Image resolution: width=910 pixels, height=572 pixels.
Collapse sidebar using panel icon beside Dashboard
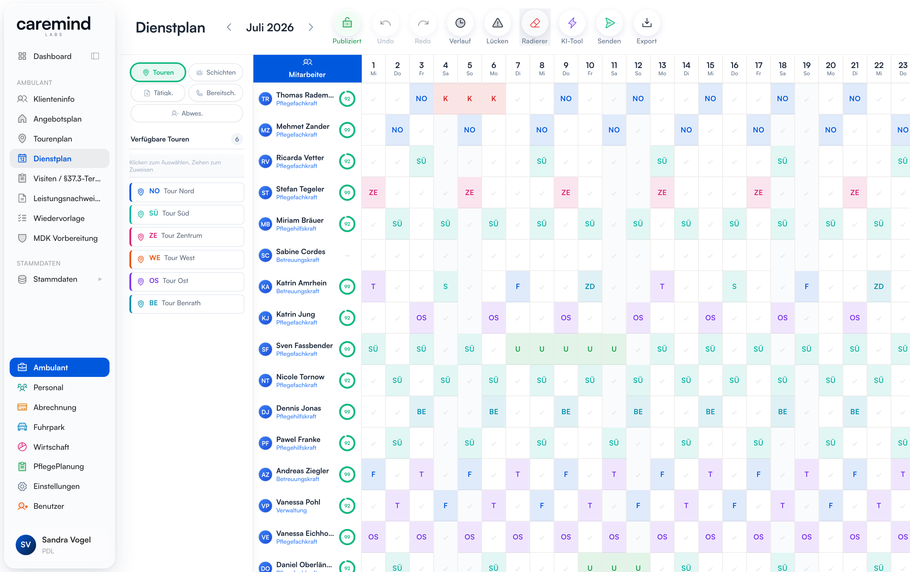point(95,56)
